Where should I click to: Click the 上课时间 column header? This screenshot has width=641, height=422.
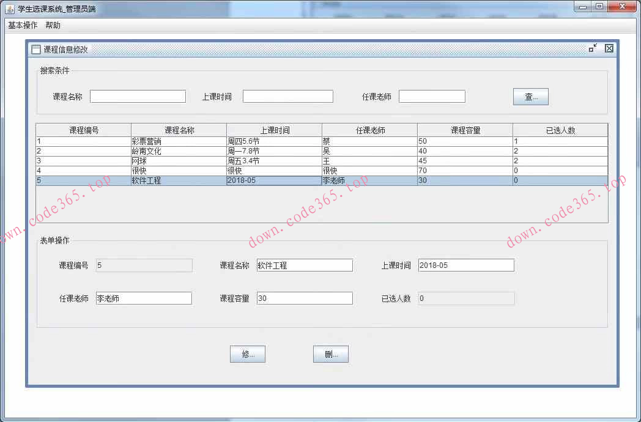pyautogui.click(x=274, y=130)
